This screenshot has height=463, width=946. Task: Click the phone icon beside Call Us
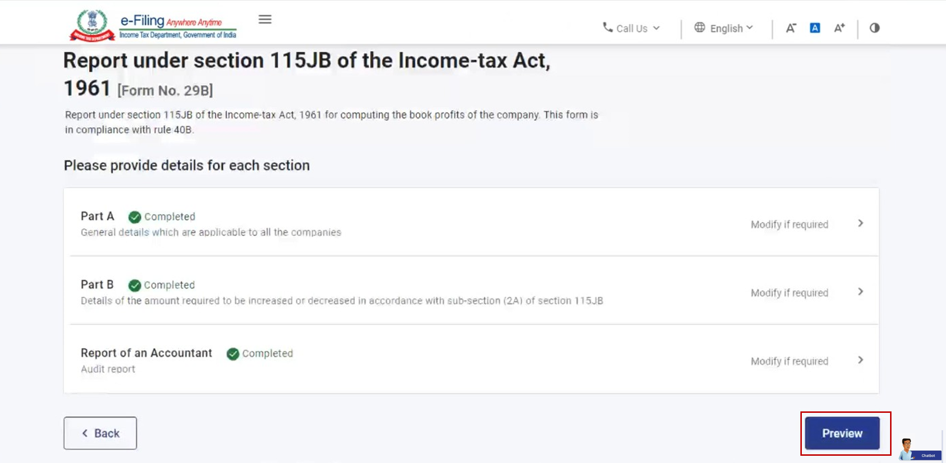[608, 27]
